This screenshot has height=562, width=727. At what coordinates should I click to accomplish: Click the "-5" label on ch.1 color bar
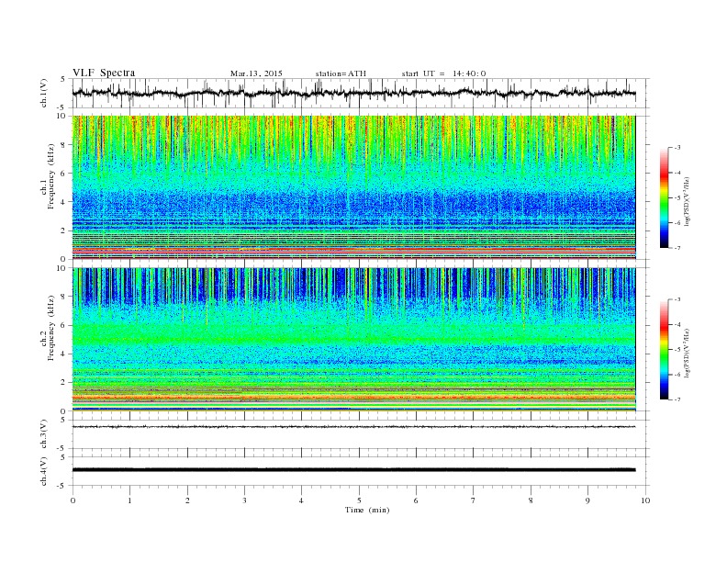point(677,197)
